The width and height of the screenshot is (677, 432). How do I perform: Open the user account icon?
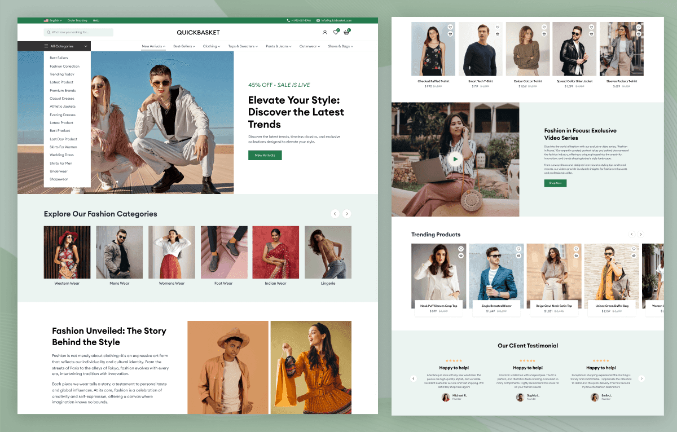tap(324, 33)
